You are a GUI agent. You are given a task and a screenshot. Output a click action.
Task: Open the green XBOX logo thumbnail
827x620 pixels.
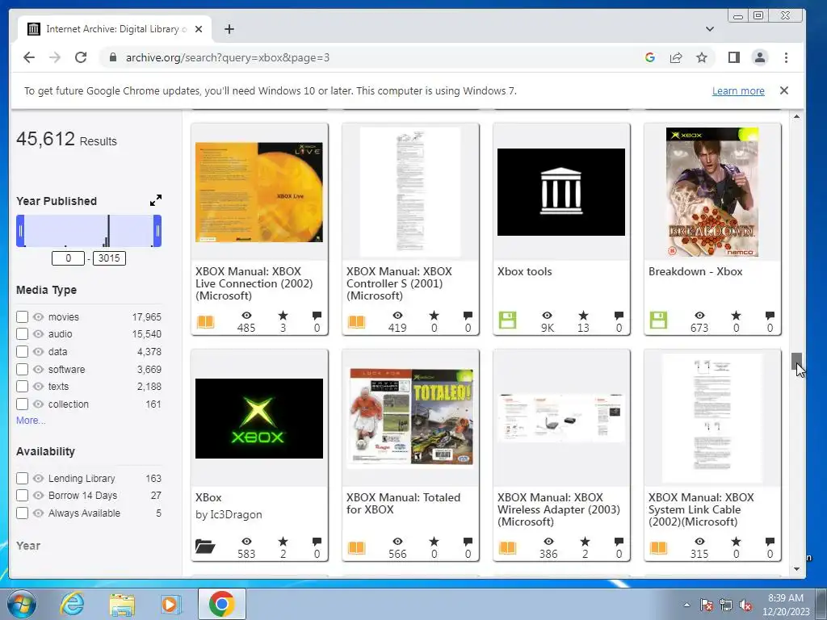tap(259, 418)
